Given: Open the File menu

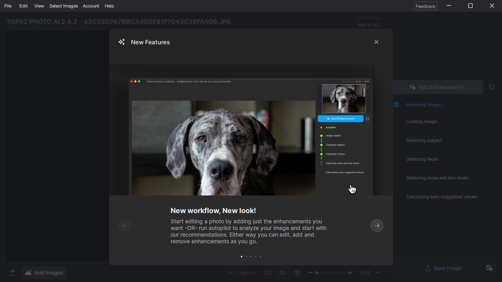Looking at the screenshot, I should [x=8, y=6].
